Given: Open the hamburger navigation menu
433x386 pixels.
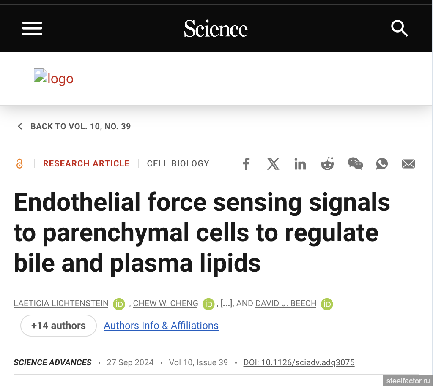Looking at the screenshot, I should (x=32, y=28).
